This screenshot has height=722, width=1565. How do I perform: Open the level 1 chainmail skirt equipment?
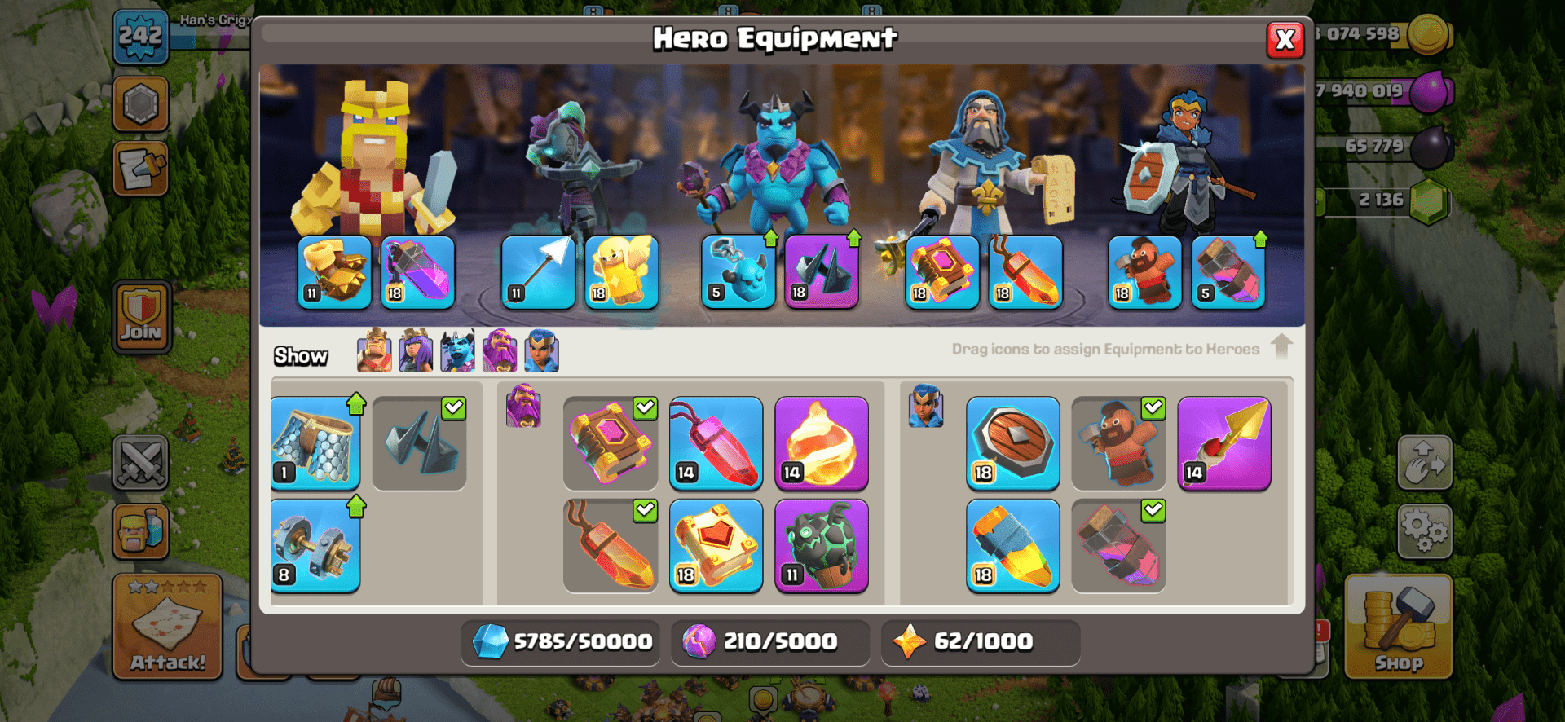315,443
